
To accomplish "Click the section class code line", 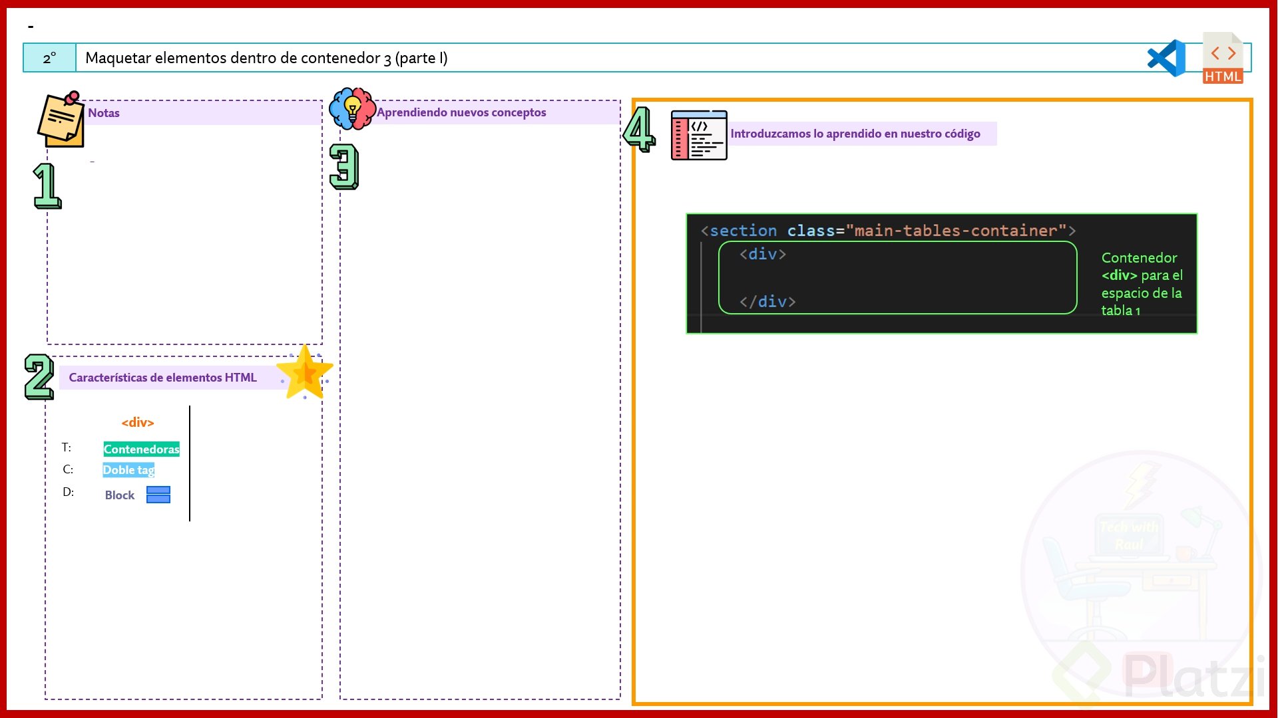I will coord(888,231).
